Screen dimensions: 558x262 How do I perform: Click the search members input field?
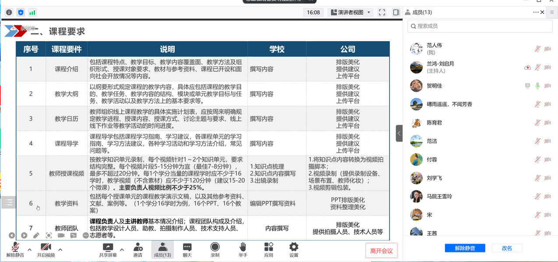(x=481, y=26)
